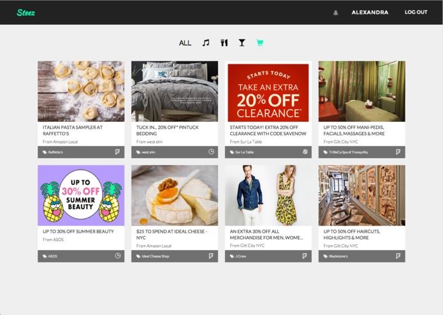Click the round icon on Sur La Table card
443x315 pixels.
(305, 152)
